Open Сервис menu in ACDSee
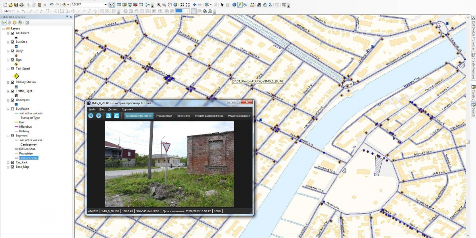 point(113,109)
